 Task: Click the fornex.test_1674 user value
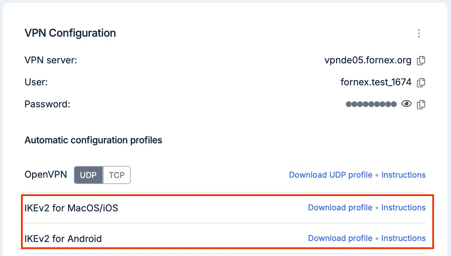pos(376,82)
